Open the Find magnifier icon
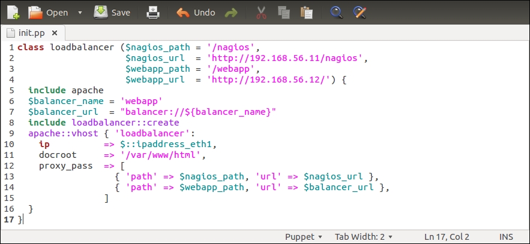This screenshot has height=244, width=530. [337, 12]
